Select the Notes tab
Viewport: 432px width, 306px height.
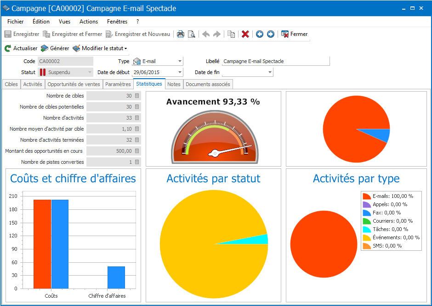click(174, 84)
